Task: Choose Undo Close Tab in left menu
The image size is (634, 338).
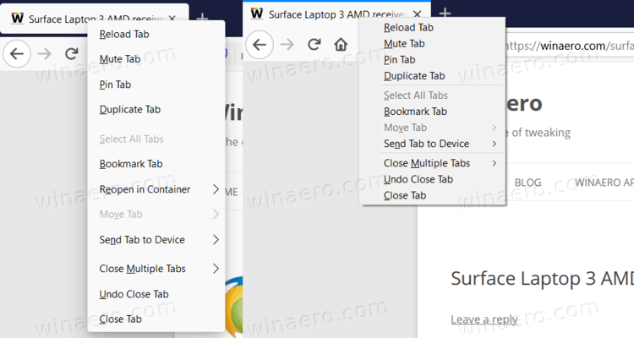Action: [x=156, y=294]
